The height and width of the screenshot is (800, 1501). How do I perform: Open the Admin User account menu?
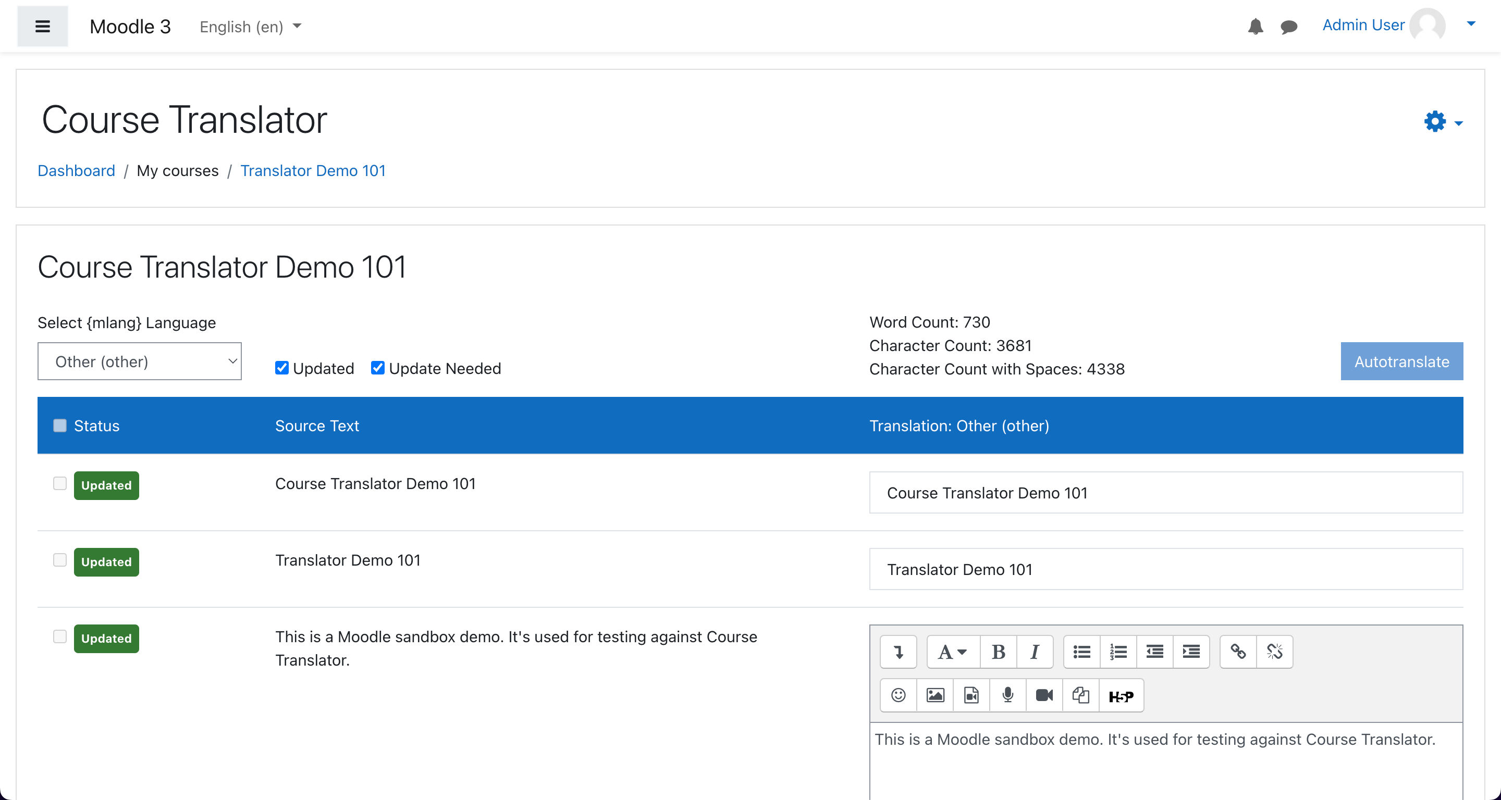1362,25
